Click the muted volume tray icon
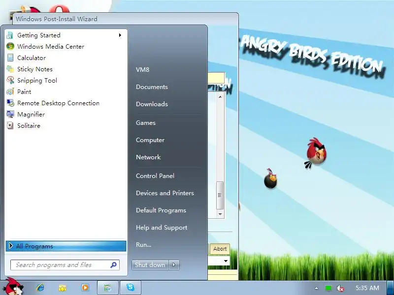The image size is (394, 295). pos(340,288)
